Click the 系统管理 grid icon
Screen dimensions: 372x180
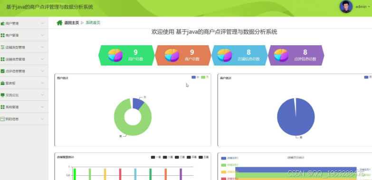coord(2,107)
